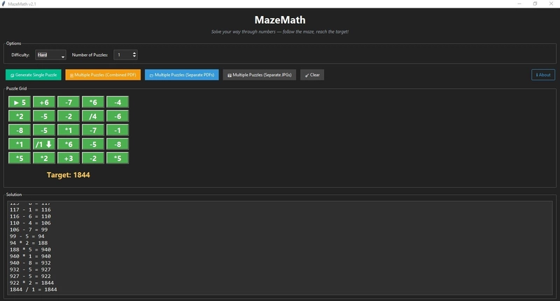
Task: Click solution line '110 - 4 = 106'
Action: click(x=30, y=223)
